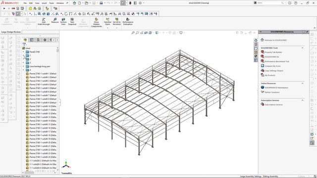Viewport: 317px width, 178px height.
Task: Open 3DEXPERIENCE Marketplace
Action: tap(274, 88)
